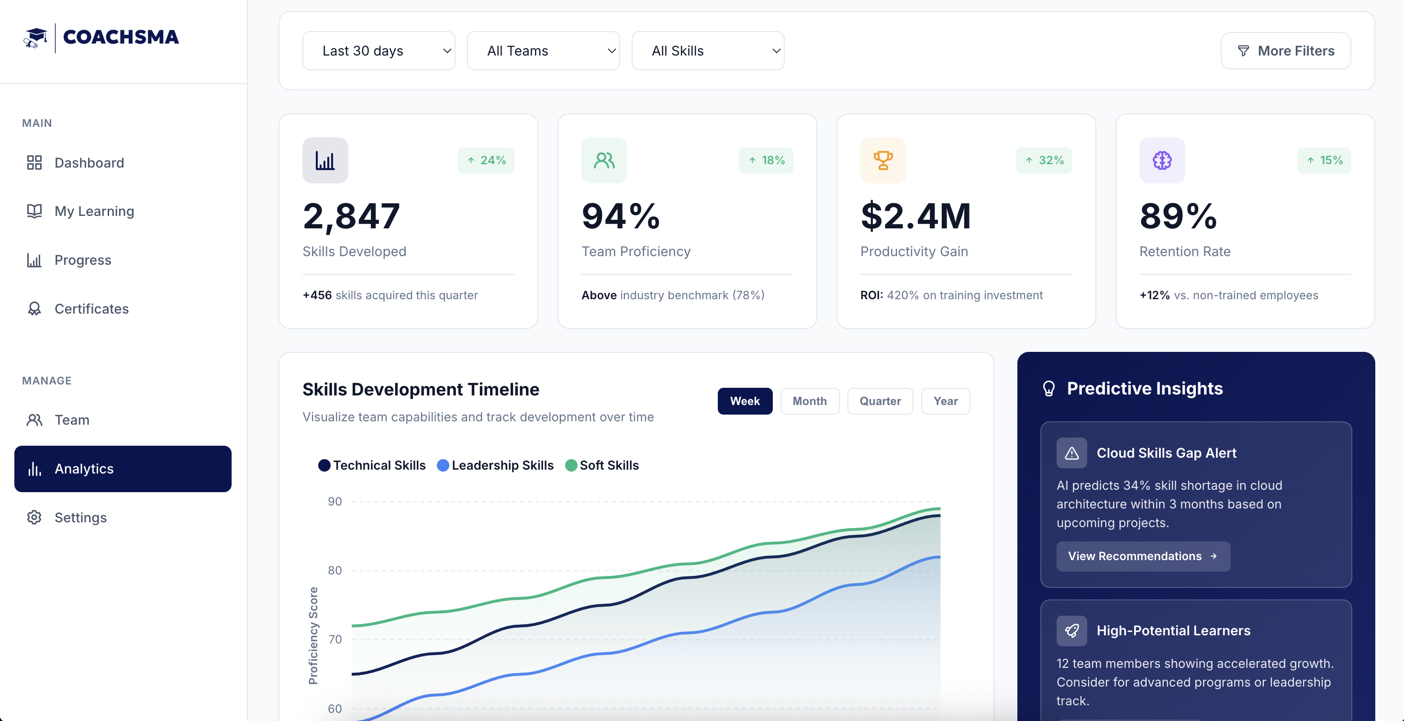This screenshot has height=721, width=1404.
Task: Toggle Technical Skills series in legend
Action: click(372, 465)
